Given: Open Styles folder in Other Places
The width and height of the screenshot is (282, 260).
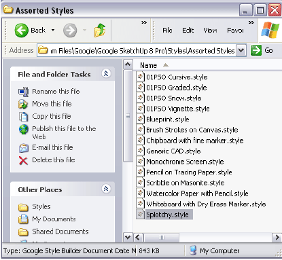Looking at the screenshot, I should 41,206.
